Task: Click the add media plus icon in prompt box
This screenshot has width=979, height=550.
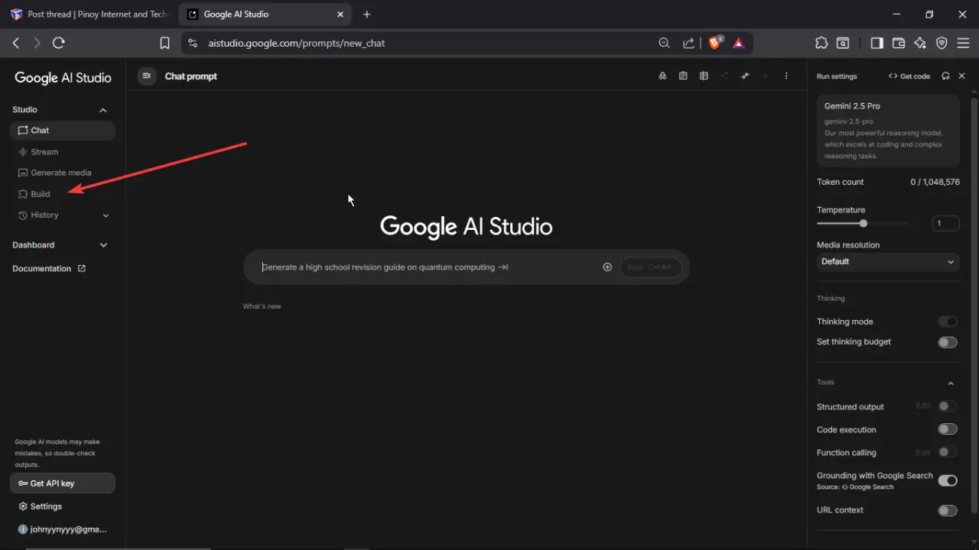Action: [x=607, y=267]
